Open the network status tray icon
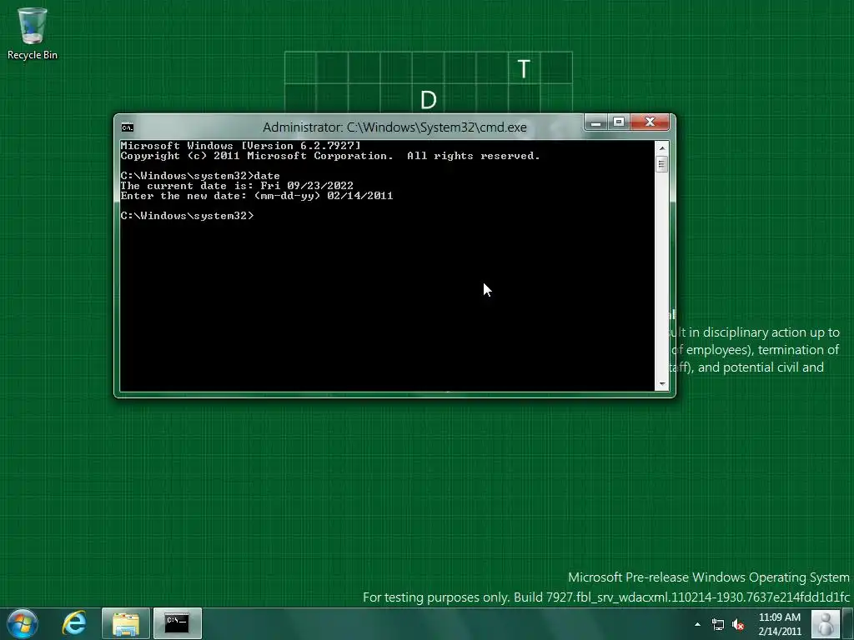 [x=718, y=624]
